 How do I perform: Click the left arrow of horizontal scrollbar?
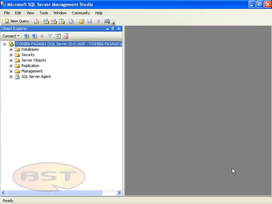(x=3, y=193)
